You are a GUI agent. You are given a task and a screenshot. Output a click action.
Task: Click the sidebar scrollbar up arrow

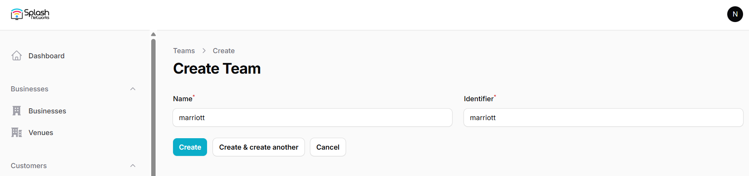tap(154, 35)
